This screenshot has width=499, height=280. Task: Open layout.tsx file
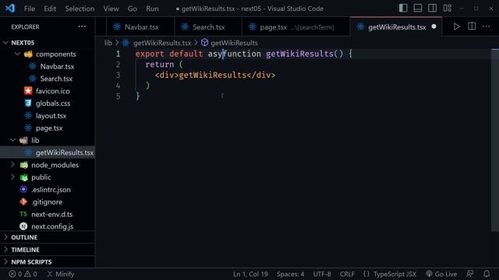point(51,116)
